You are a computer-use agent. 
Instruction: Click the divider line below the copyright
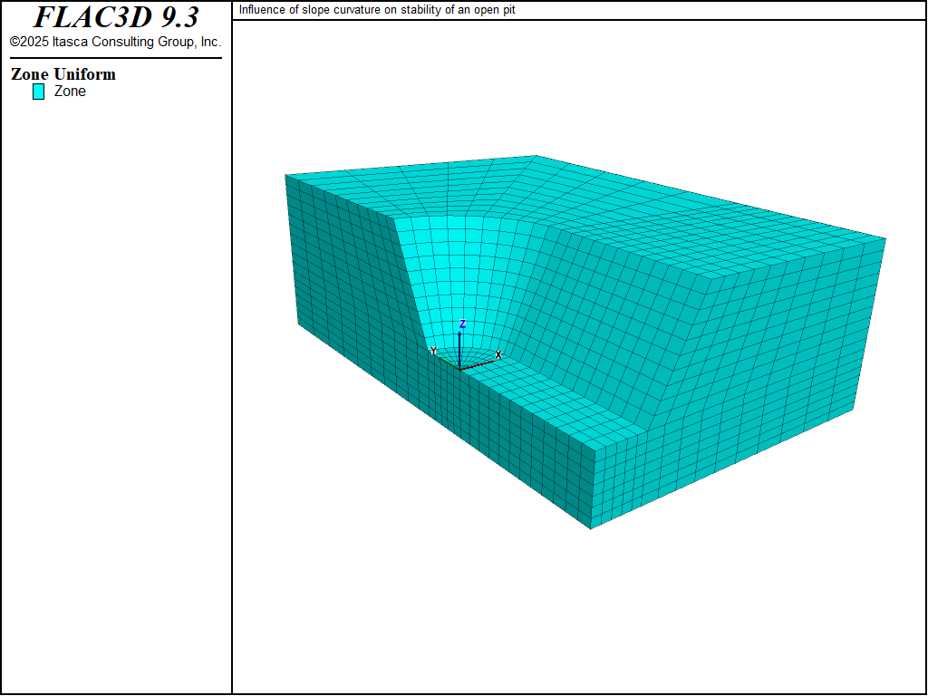pyautogui.click(x=115, y=58)
